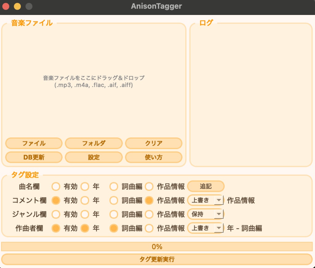Open the フォルダ (Folder) picker
Screen dimensions: 315x268
[x=94, y=143]
